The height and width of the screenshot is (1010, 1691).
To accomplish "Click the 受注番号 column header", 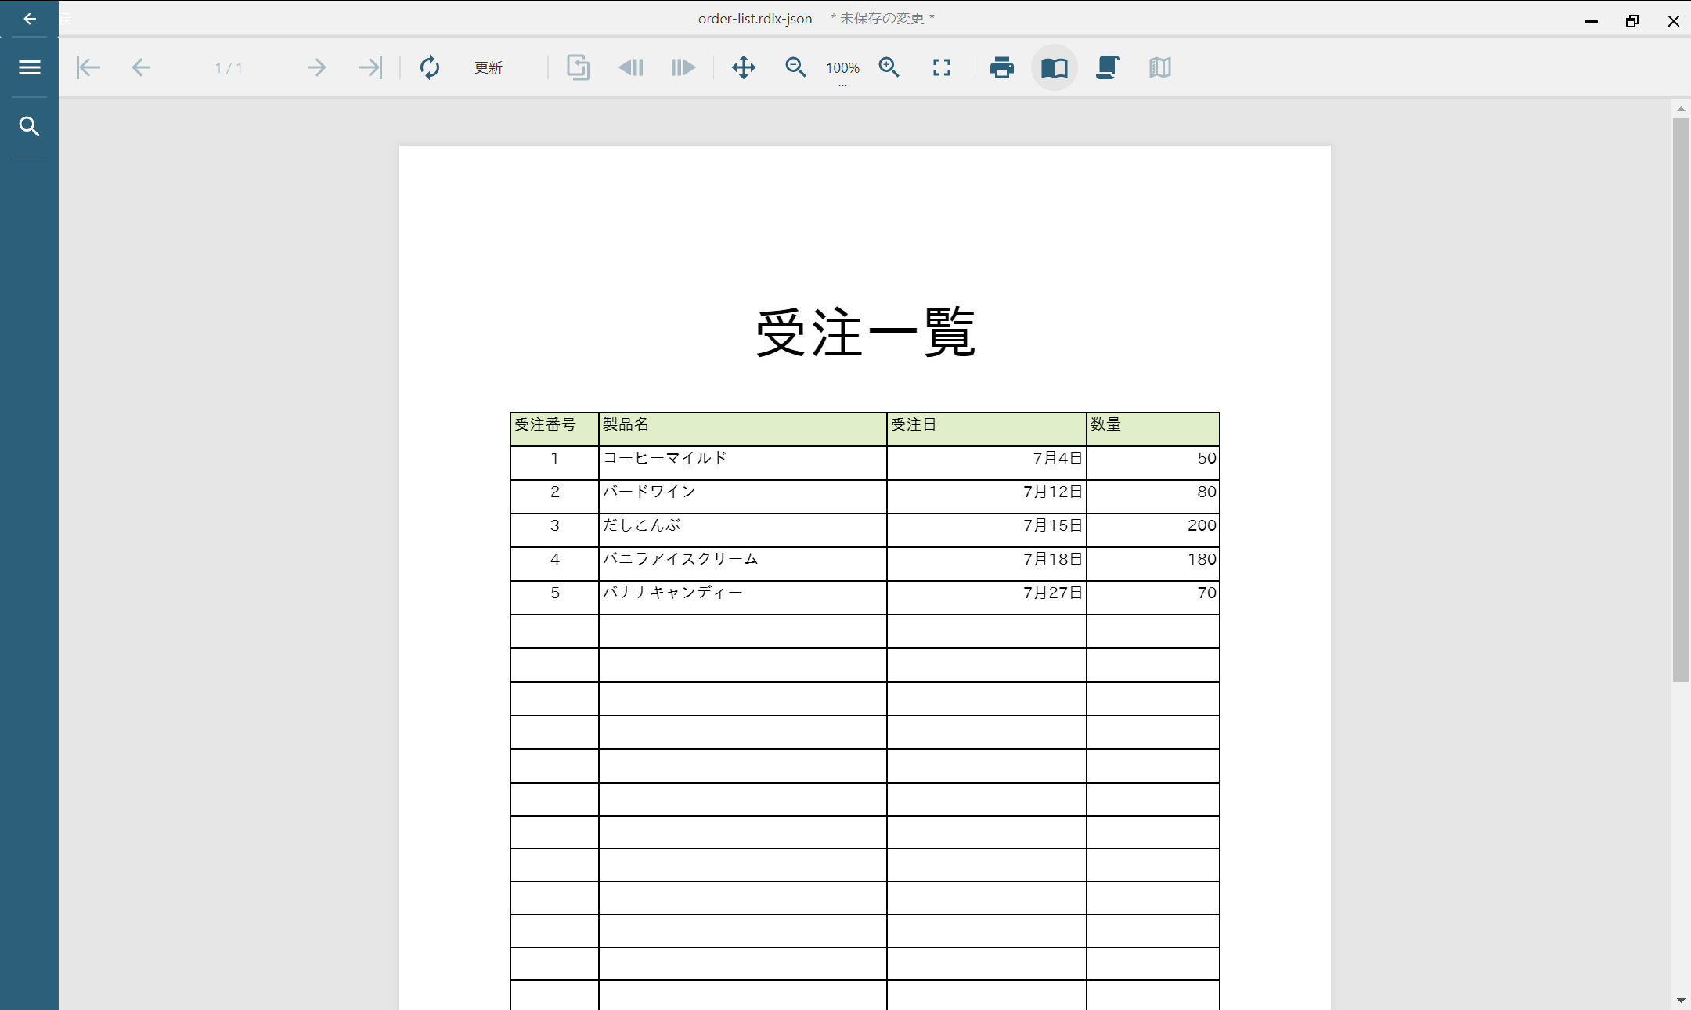I will pos(554,429).
